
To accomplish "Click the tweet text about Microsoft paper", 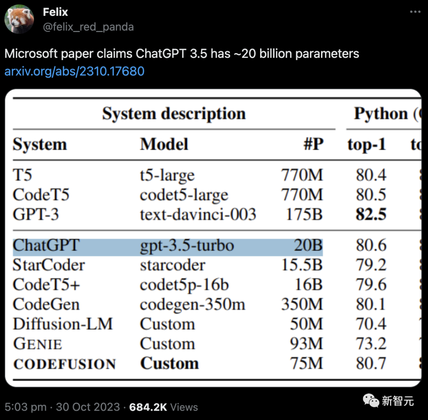I will (x=182, y=54).
